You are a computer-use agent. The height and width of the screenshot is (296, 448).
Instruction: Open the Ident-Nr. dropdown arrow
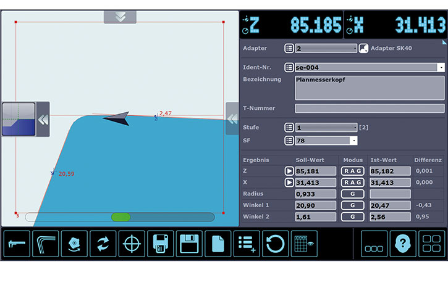coord(441,67)
